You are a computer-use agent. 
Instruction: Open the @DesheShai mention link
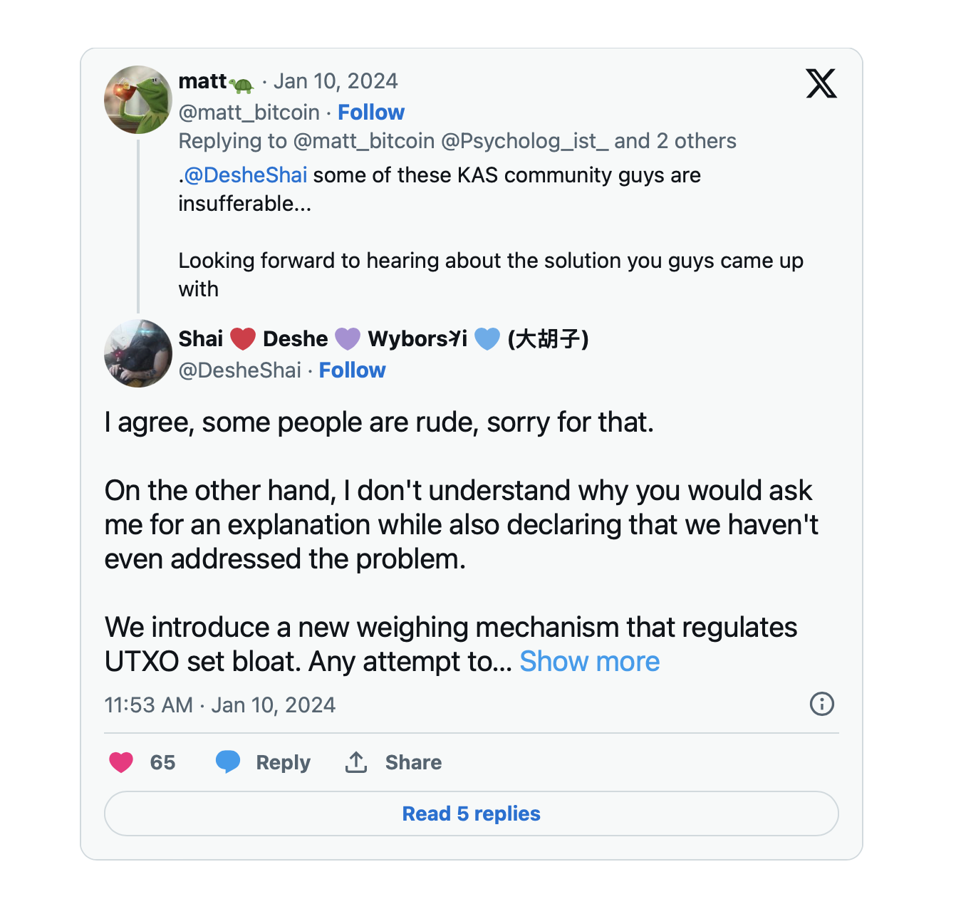click(x=246, y=175)
